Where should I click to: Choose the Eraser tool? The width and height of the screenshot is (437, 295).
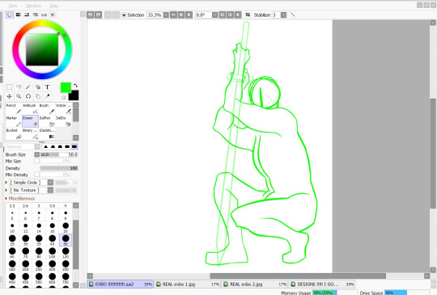(30, 121)
